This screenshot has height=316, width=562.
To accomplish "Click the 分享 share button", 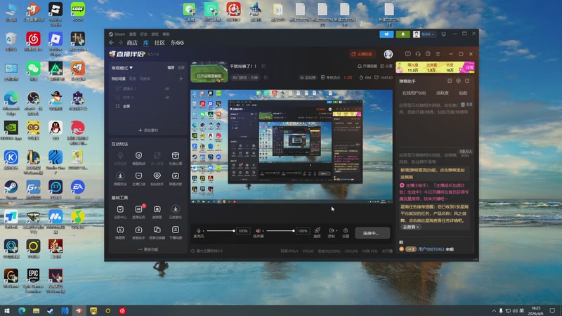I will [x=386, y=66].
